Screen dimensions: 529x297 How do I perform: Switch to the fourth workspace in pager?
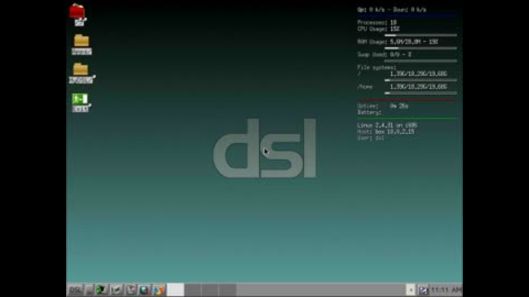click(x=228, y=290)
